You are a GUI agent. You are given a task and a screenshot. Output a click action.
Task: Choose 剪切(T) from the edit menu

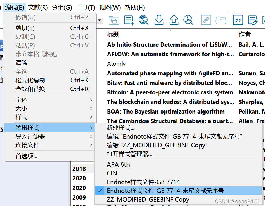coord(50,28)
